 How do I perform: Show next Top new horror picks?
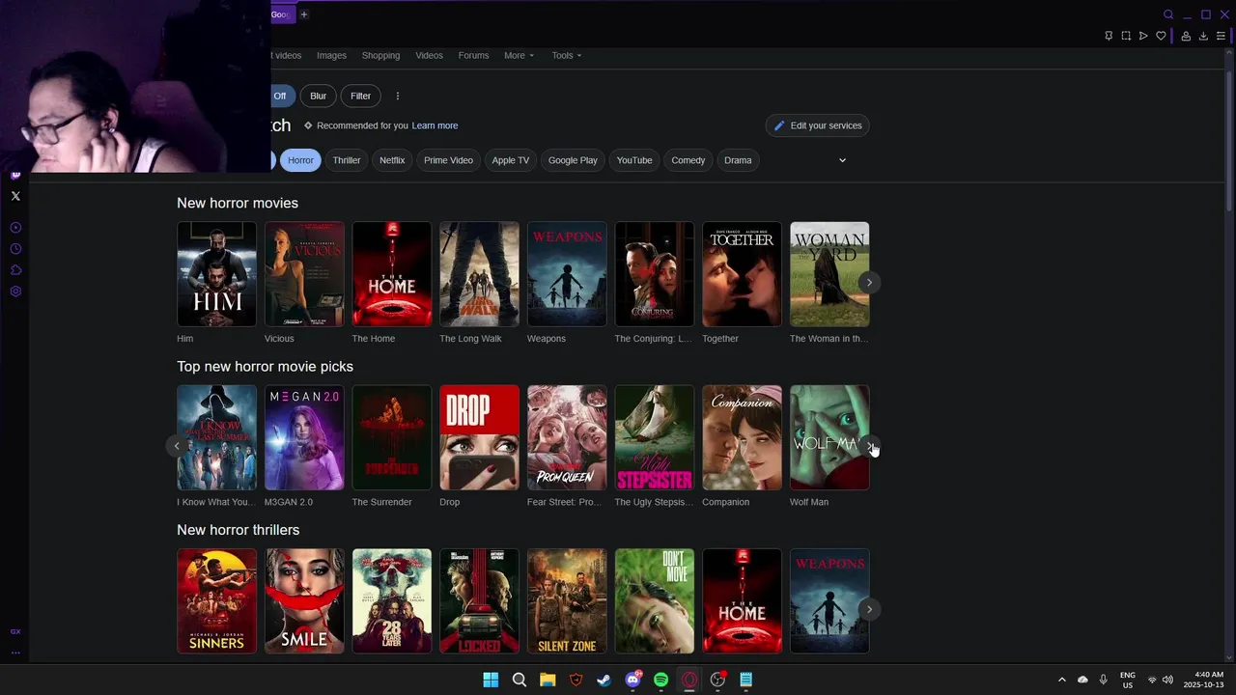click(x=869, y=446)
